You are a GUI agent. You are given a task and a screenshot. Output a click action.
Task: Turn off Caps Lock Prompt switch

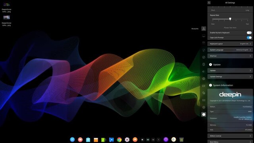(x=249, y=37)
